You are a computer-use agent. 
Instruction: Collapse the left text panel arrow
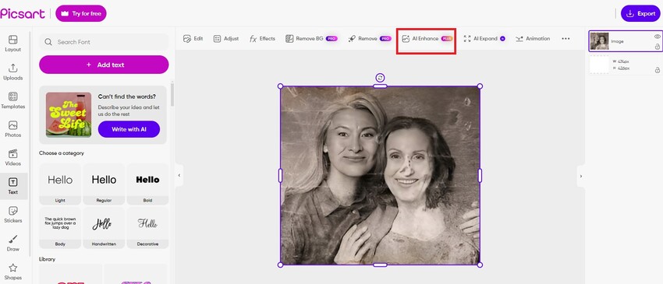coord(179,175)
